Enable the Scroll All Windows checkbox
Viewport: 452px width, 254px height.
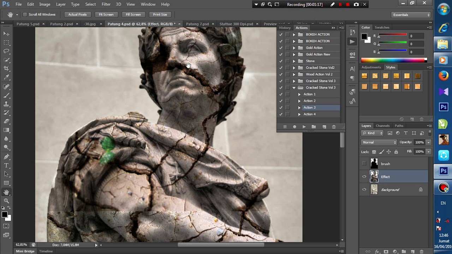[x=25, y=14]
